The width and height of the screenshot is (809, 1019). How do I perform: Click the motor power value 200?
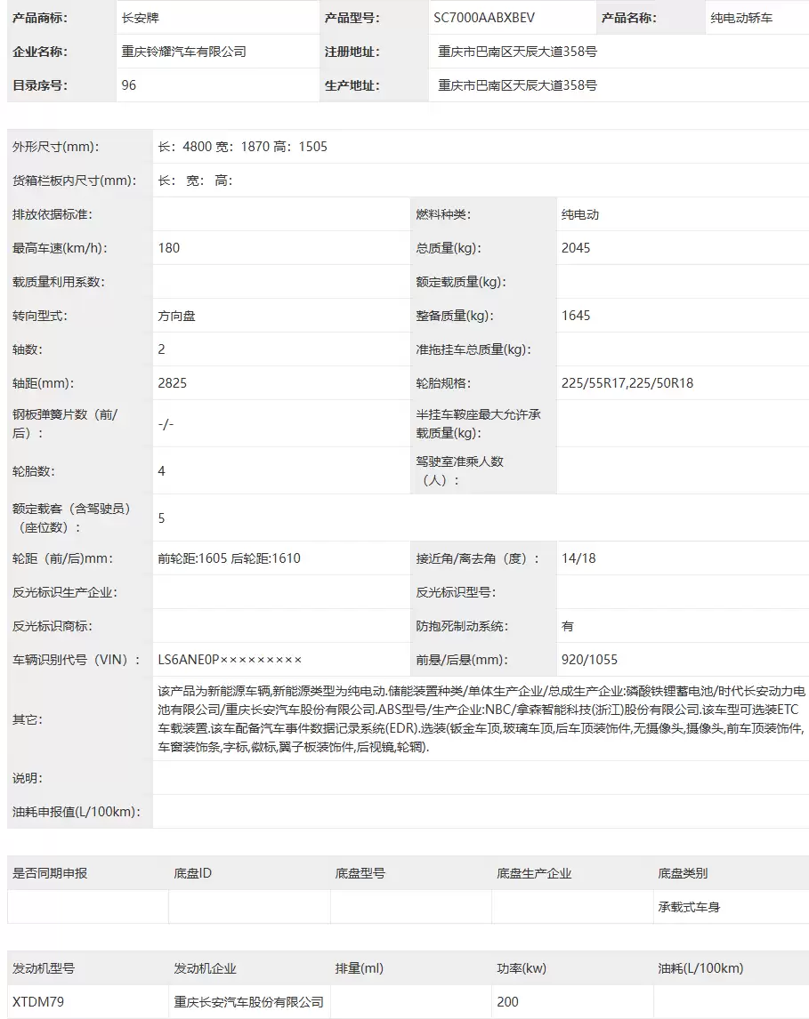point(507,1001)
